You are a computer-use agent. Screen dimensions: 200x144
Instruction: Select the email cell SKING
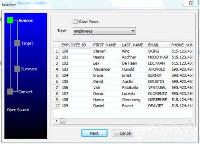pyautogui.click(x=158, y=51)
